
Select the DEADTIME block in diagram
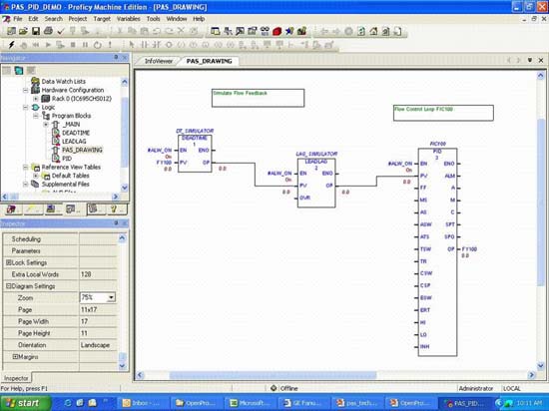(x=195, y=154)
